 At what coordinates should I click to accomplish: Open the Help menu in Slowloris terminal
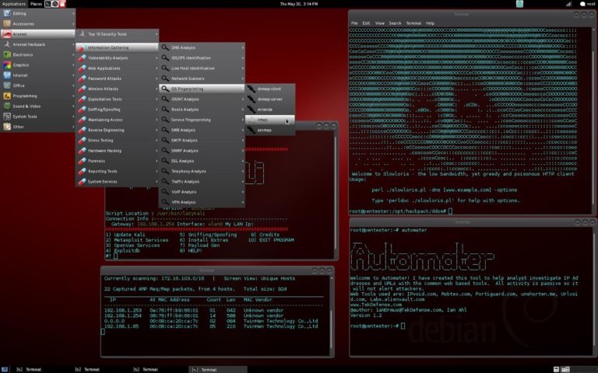point(430,23)
